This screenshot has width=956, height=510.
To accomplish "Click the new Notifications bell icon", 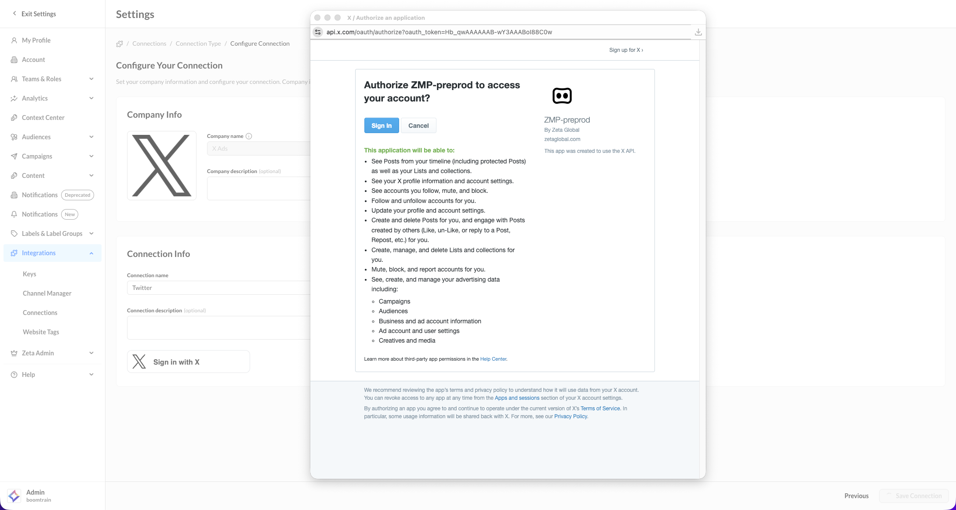I will click(14, 214).
